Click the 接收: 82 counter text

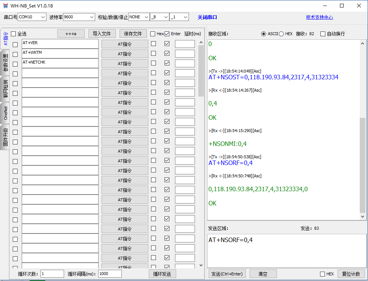[x=305, y=34]
